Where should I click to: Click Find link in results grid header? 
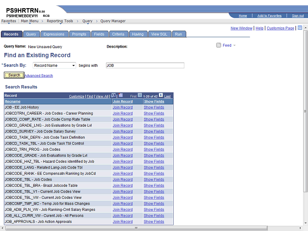[x=90, y=96]
